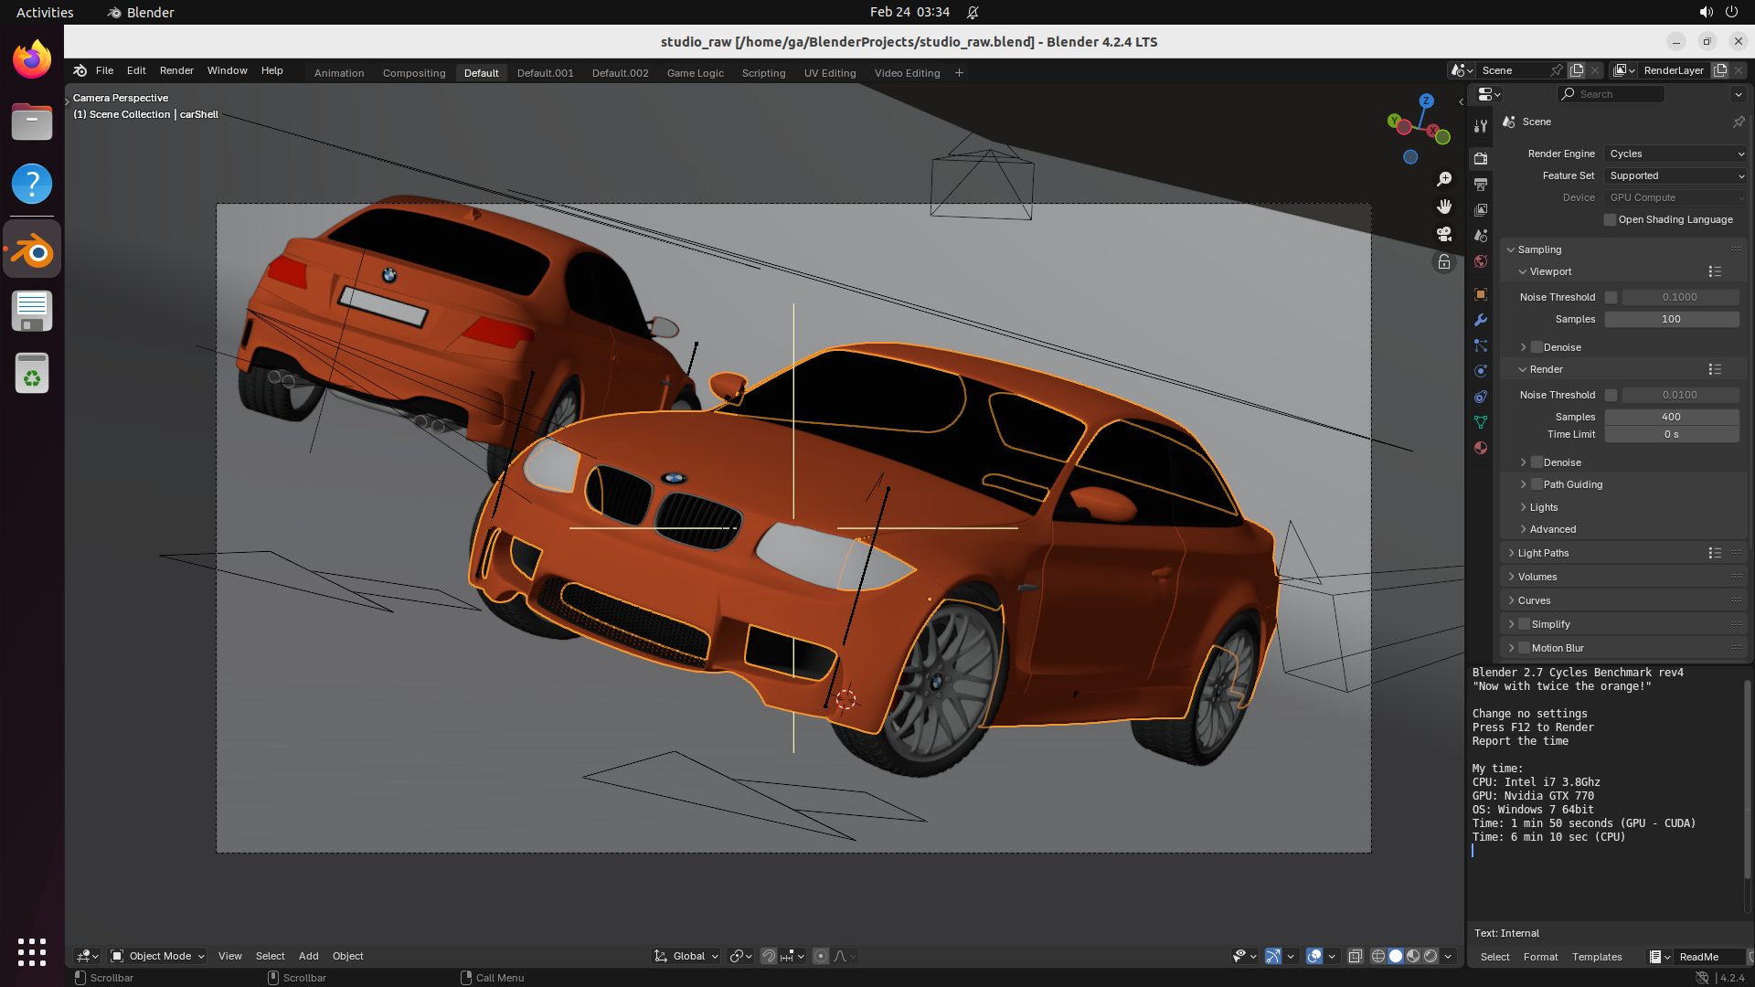Enable the Open Shading Language checkbox
Viewport: 1755px width, 987px height.
click(x=1611, y=219)
